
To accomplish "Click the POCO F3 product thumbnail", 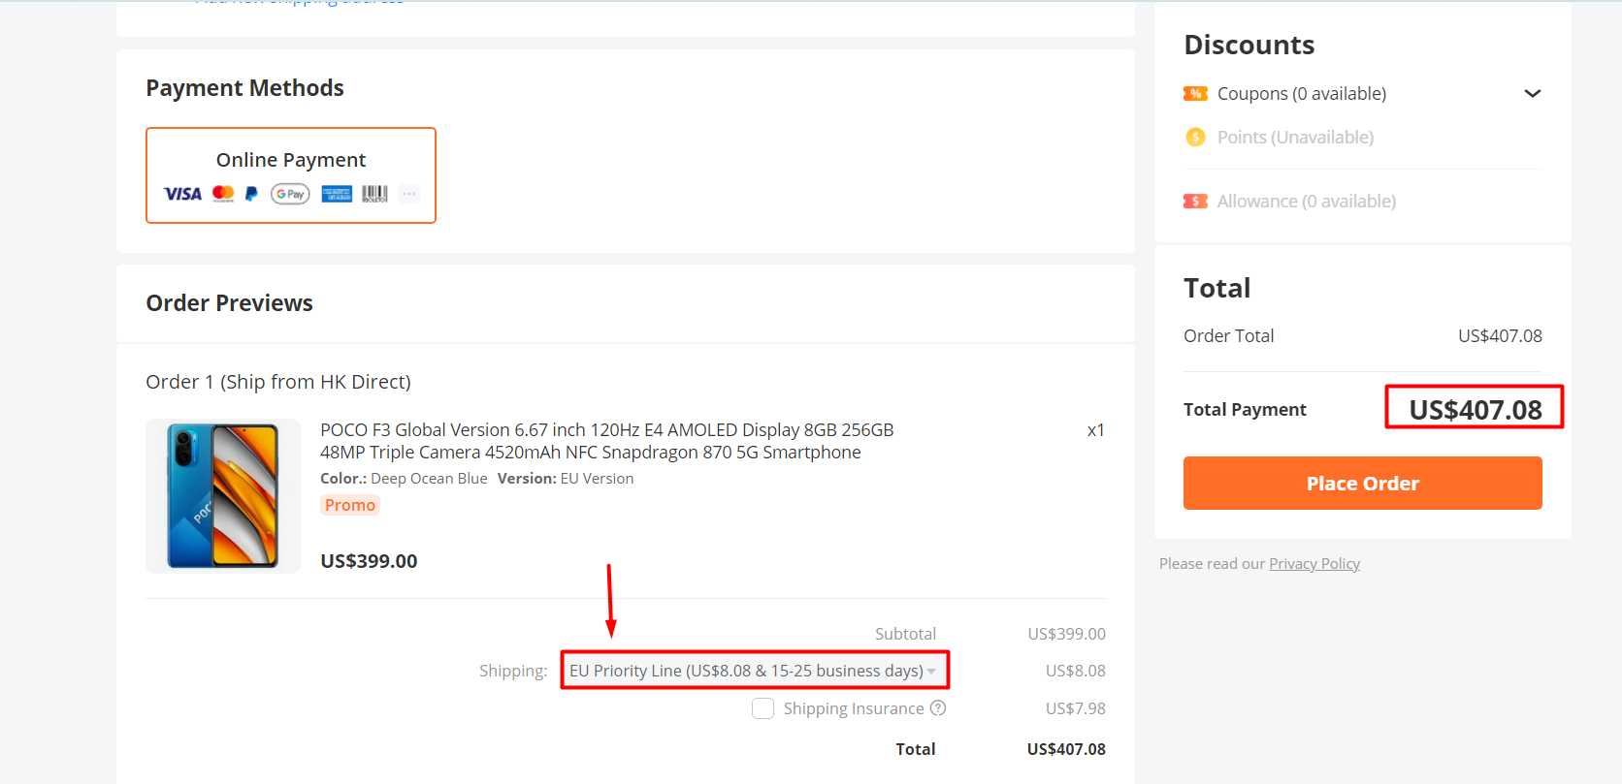I will tap(223, 496).
